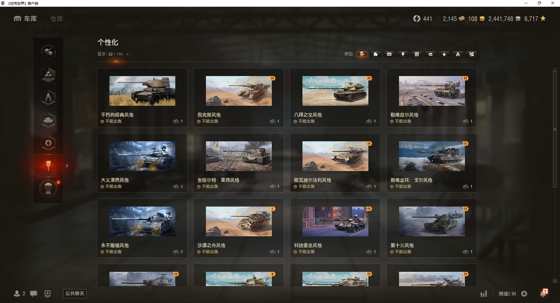The width and height of the screenshot is (560, 303).
Task: Open the stacked crates stock section
Action: [48, 75]
